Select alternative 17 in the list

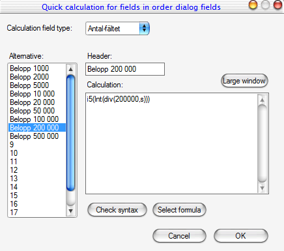(x=37, y=213)
